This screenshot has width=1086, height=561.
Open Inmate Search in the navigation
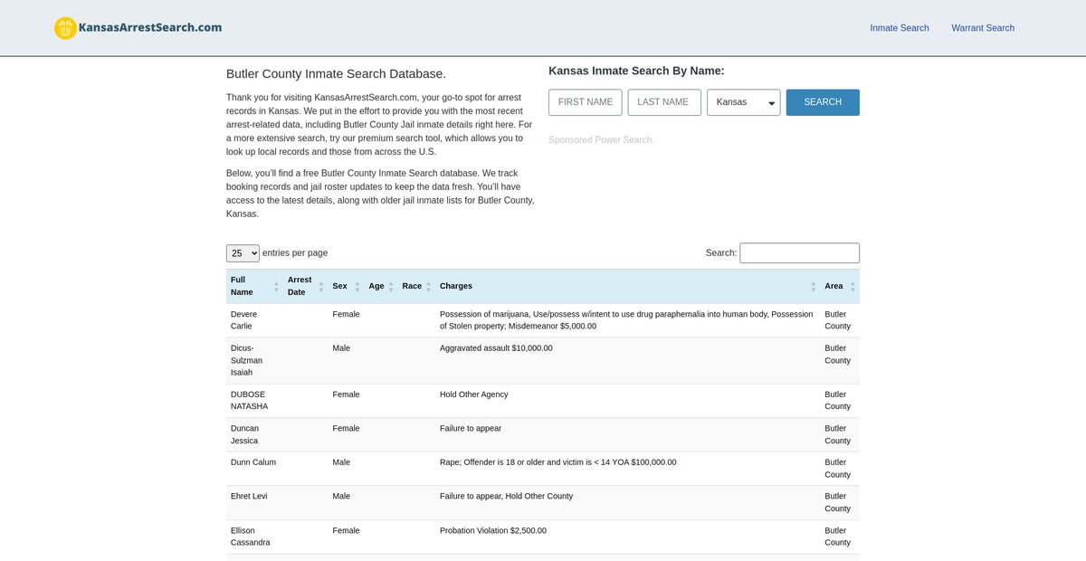click(x=899, y=28)
